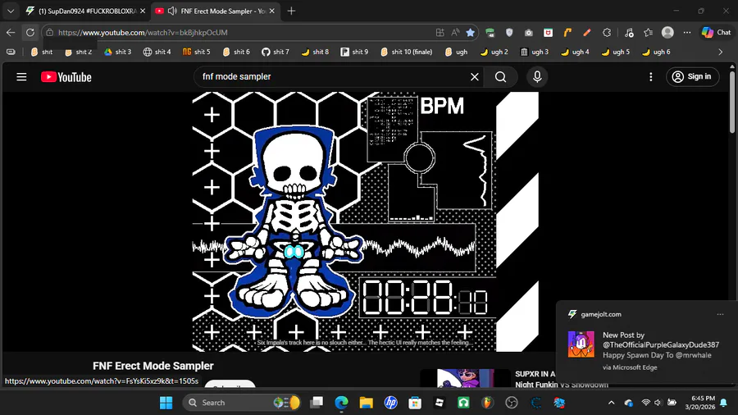
Task: Start voice search with the microphone
Action: (x=537, y=77)
